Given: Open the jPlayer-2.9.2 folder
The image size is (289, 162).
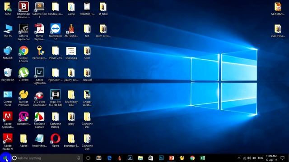Looking at the screenshot, I should [55, 53].
